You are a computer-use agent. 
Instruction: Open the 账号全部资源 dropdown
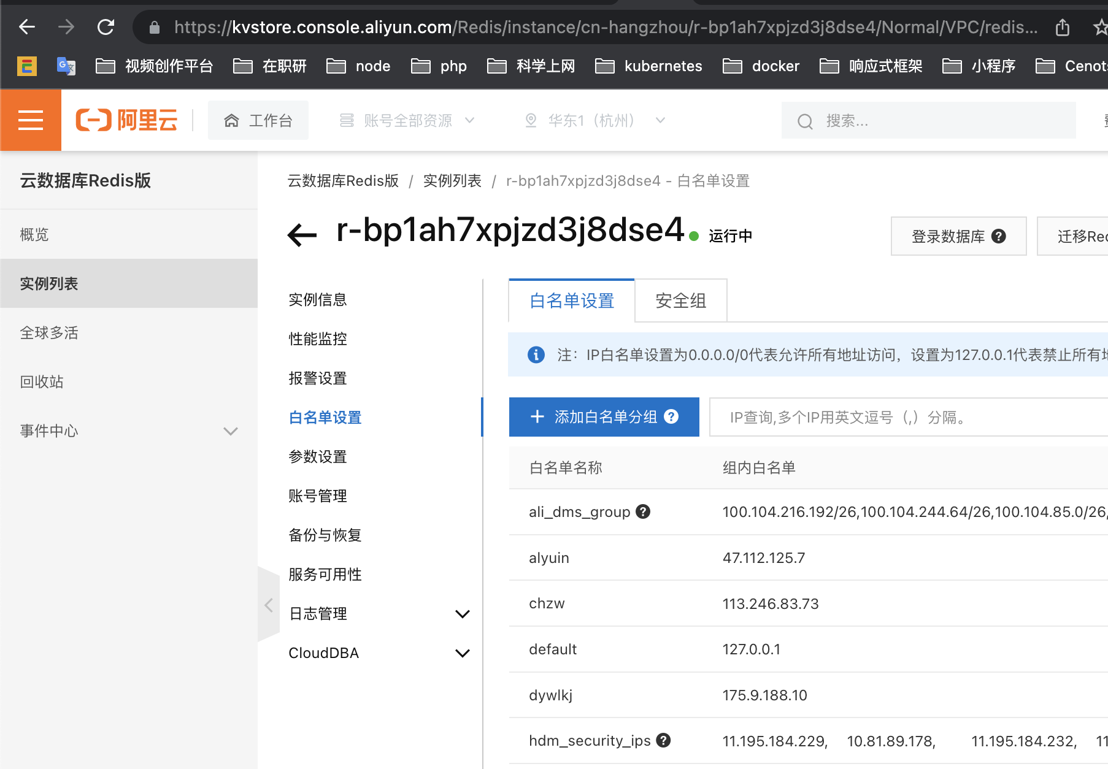407,120
